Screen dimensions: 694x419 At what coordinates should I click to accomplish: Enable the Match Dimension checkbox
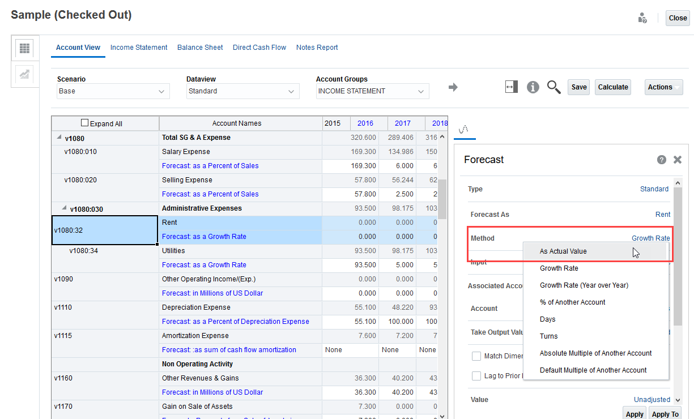[x=476, y=356]
